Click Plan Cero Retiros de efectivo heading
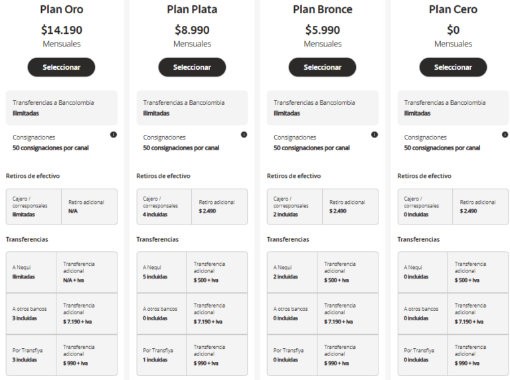The height and width of the screenshot is (380, 510). pos(424,176)
